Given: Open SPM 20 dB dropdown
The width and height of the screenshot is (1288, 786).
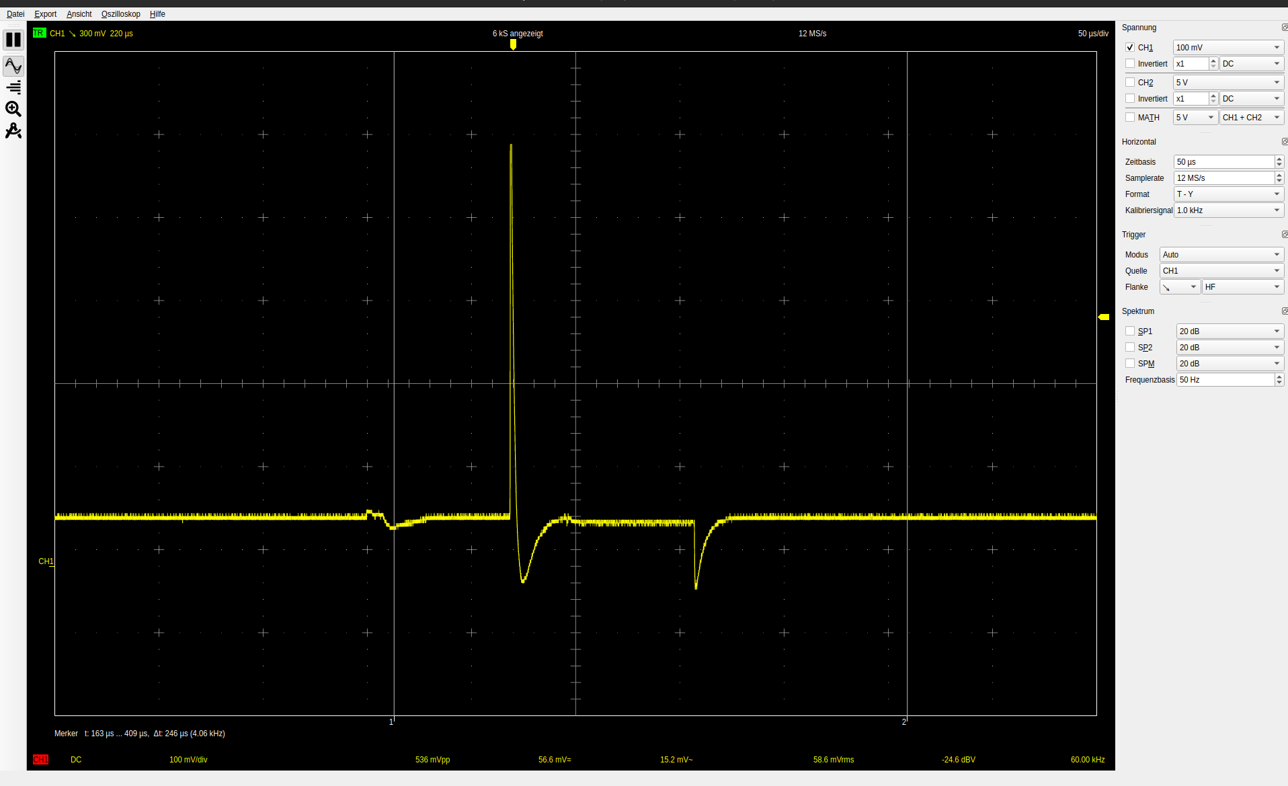Looking at the screenshot, I should click(1230, 364).
